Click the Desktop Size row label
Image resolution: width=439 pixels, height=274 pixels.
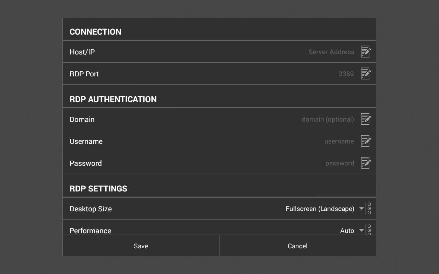pos(91,209)
